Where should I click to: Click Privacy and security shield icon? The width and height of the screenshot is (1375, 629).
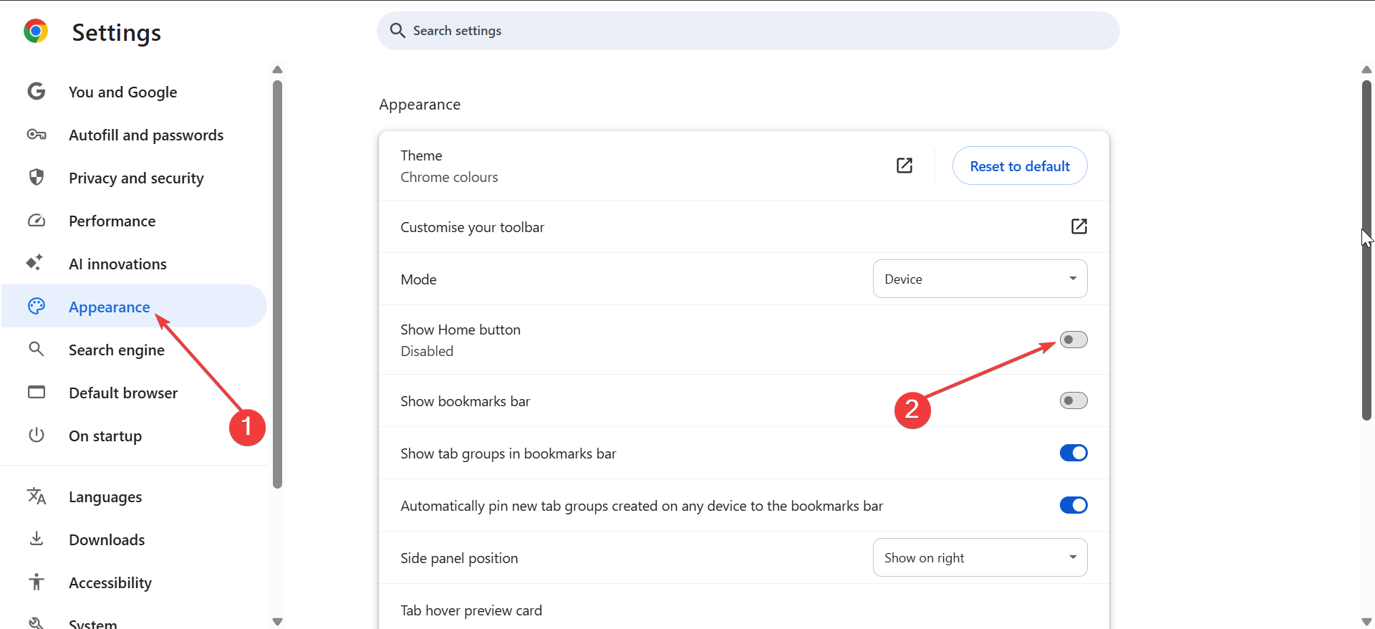37,177
